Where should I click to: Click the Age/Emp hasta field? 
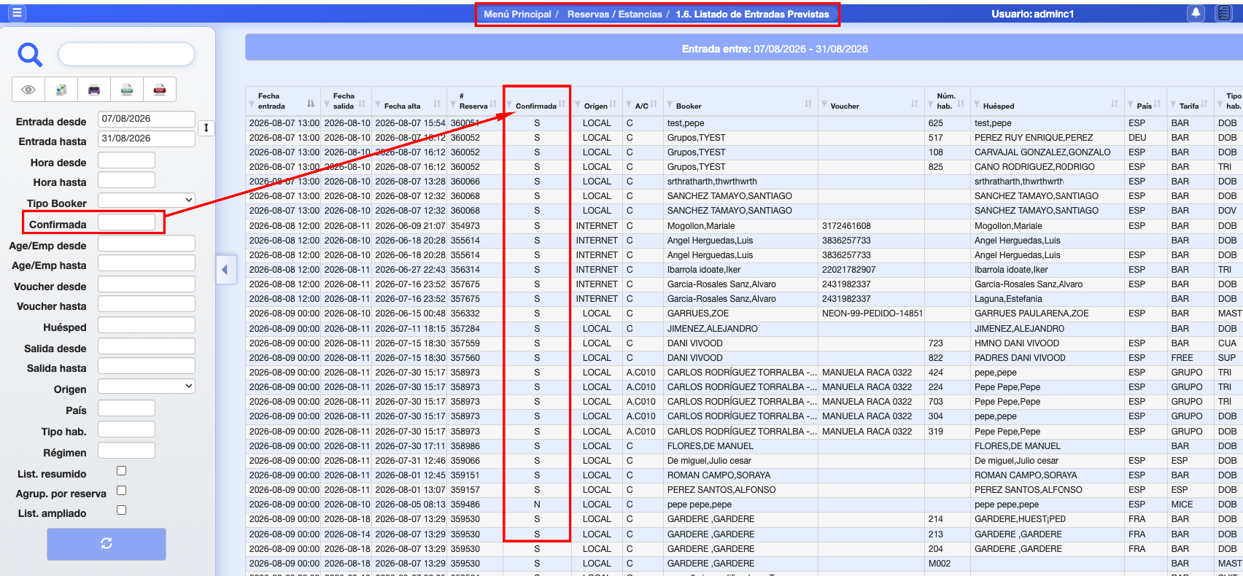[147, 262]
